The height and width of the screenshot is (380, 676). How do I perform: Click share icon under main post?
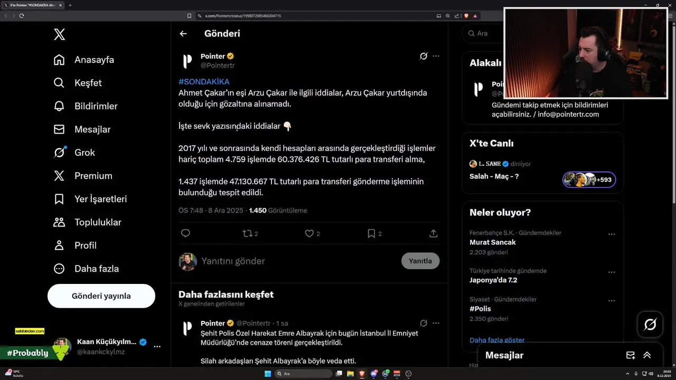tap(433, 233)
